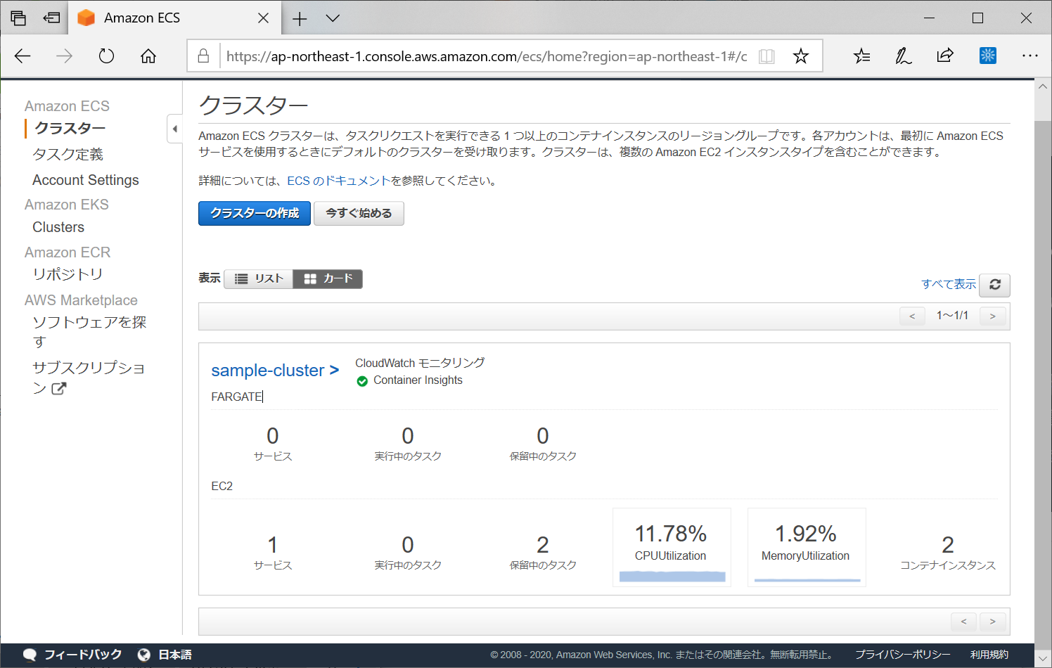Click the browser back arrow
Image resolution: width=1052 pixels, height=668 pixels.
point(23,56)
